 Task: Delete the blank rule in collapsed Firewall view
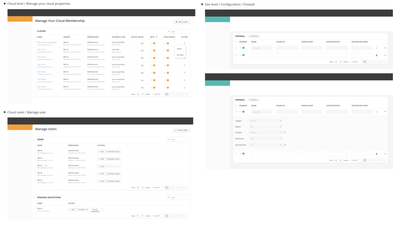(377, 55)
